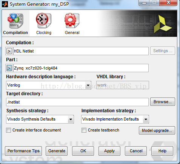Confirm with the OK button
This screenshot has width=180, height=164.
coord(83,151)
